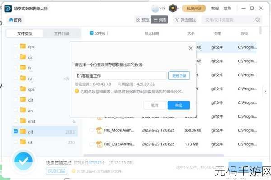This screenshot has height=180, width=271.
Task: Click the cpa folder icon
Action: [23, 89]
